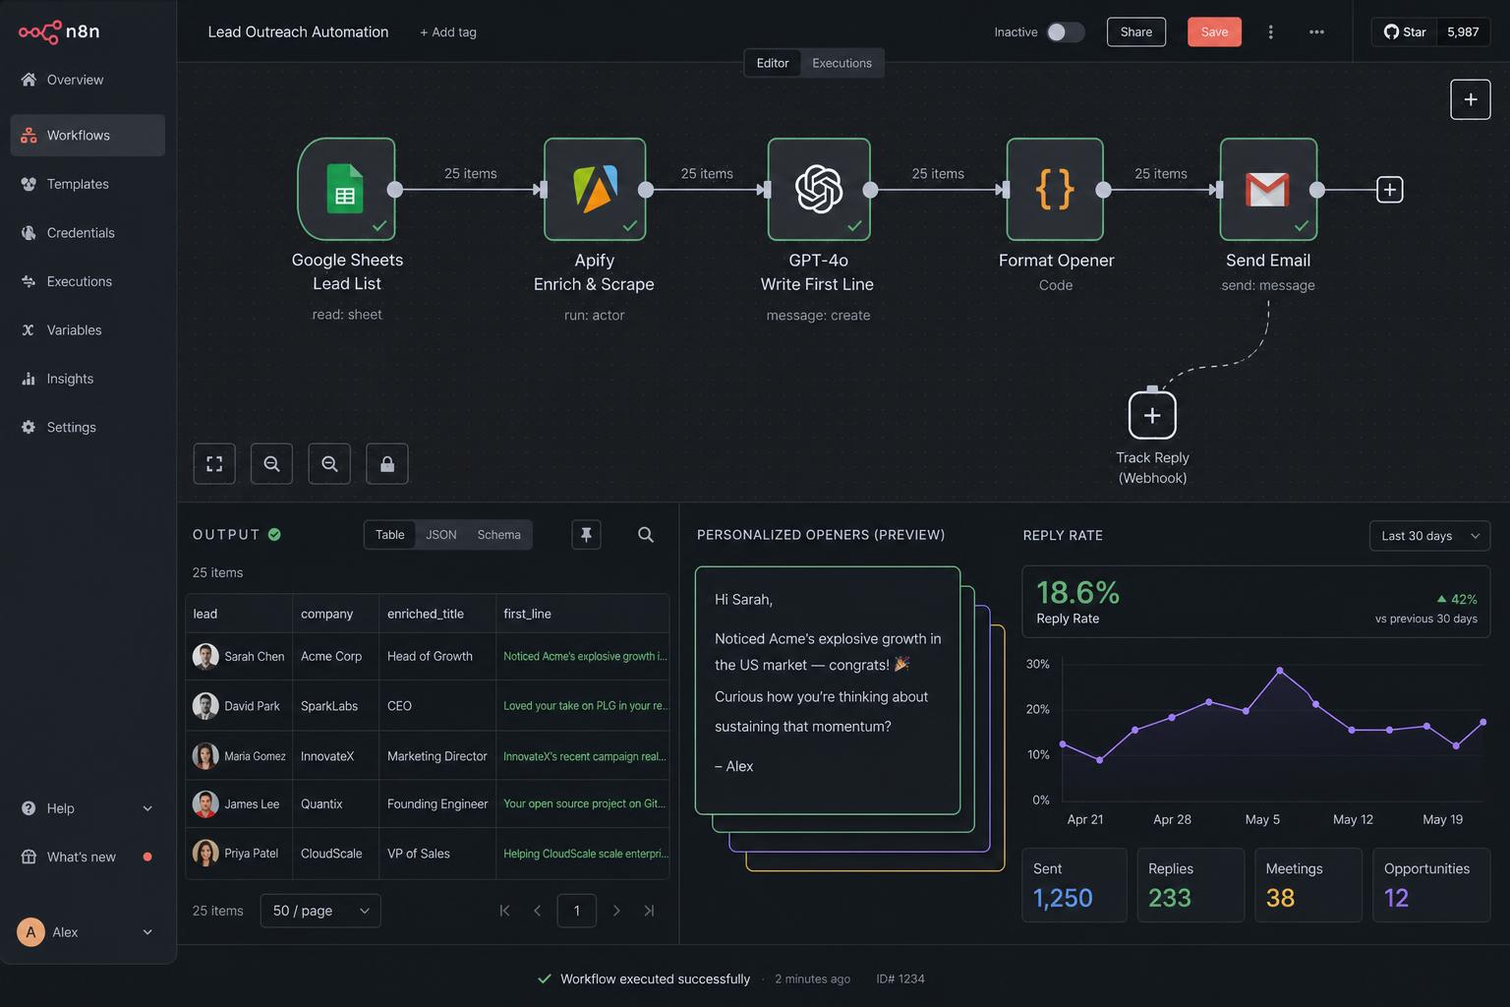Expand the Help menu in sidebar
Viewport: 1510px width, 1007px height.
(87, 808)
